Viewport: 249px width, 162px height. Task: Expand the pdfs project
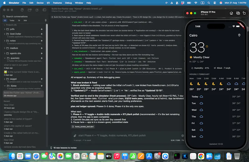(x=5, y=29)
